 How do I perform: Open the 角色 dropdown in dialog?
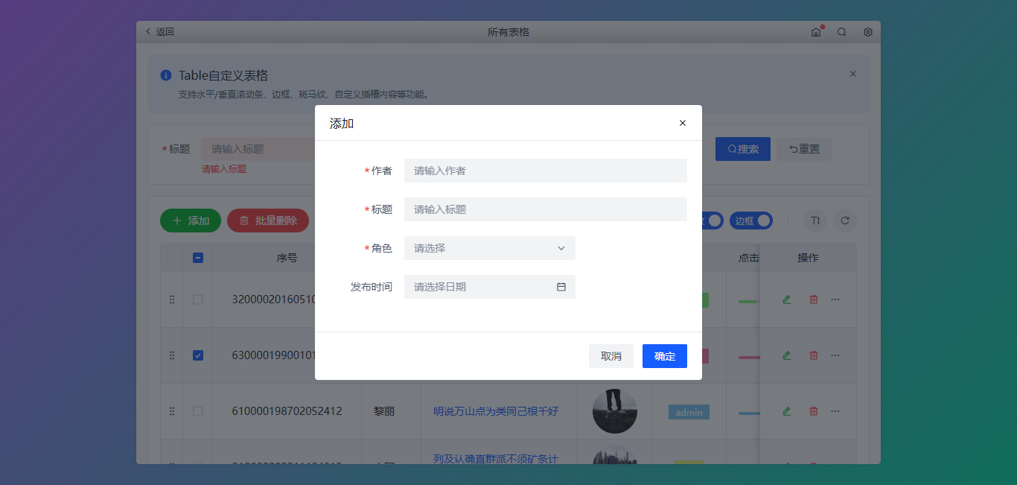pyautogui.click(x=490, y=248)
